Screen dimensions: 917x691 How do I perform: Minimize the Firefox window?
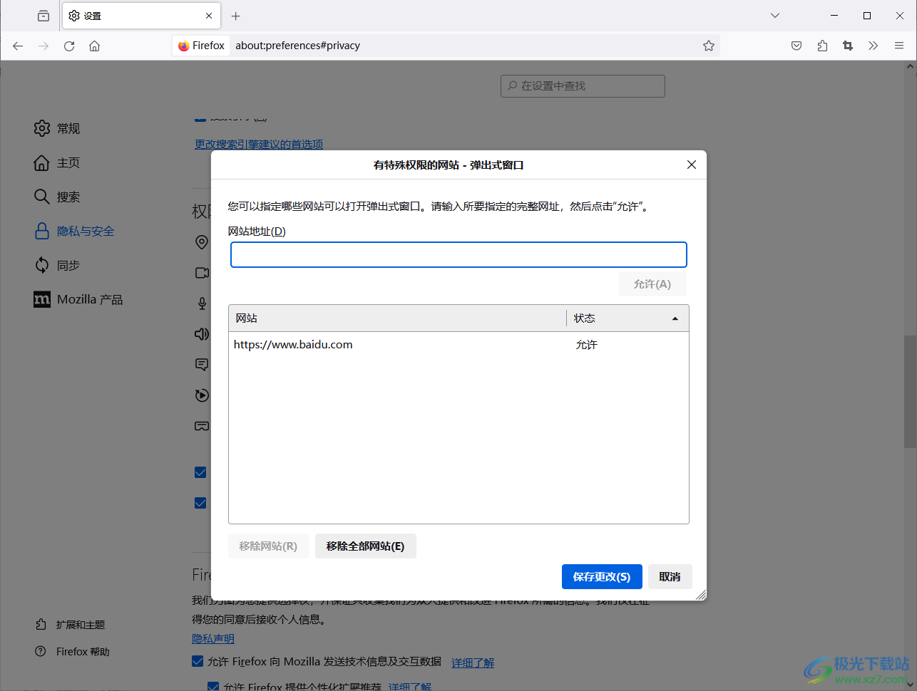834,16
